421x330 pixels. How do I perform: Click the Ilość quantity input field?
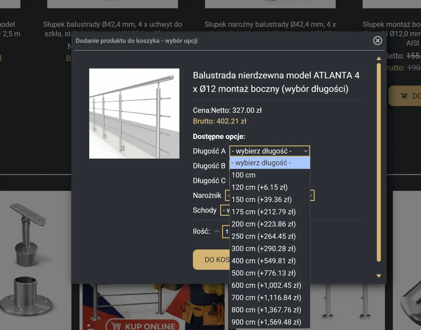tap(226, 231)
